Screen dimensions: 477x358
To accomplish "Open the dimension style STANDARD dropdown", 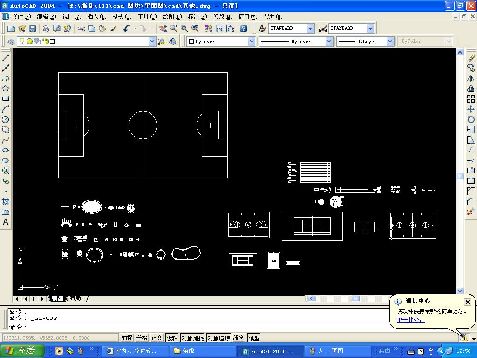I will pos(370,28).
